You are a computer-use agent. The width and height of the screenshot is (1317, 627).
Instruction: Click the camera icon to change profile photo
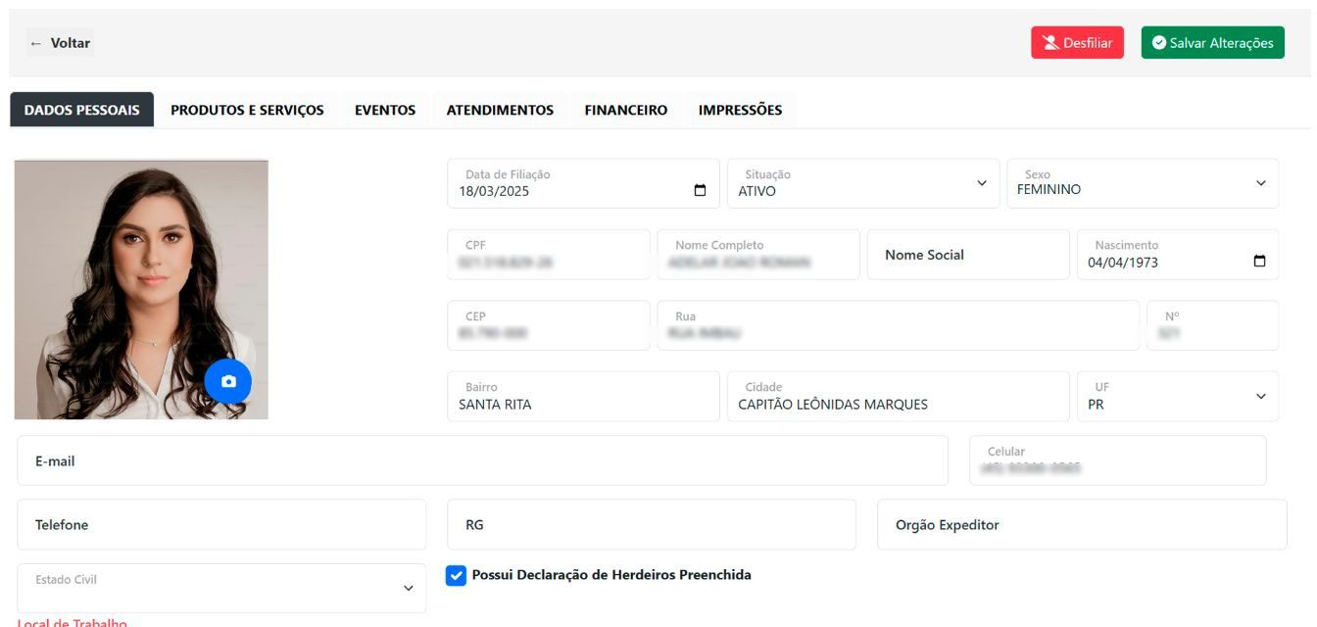227,383
